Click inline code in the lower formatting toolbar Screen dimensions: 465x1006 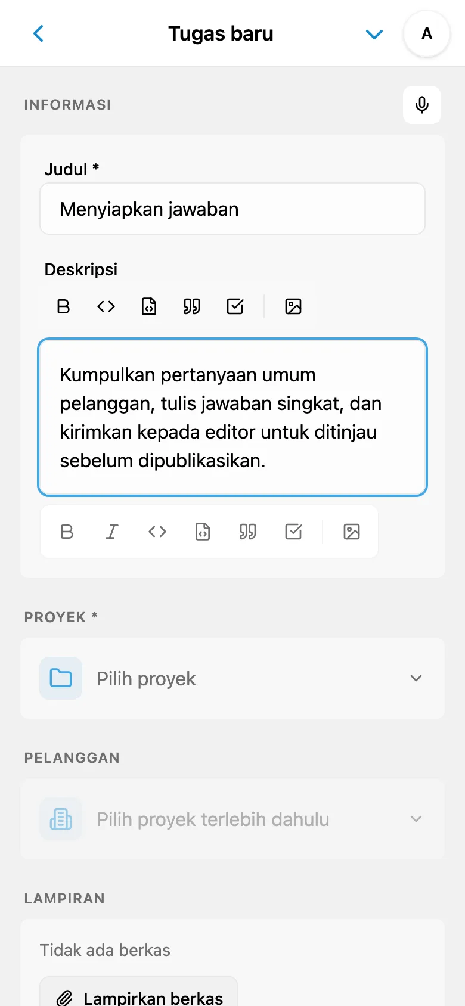point(157,532)
